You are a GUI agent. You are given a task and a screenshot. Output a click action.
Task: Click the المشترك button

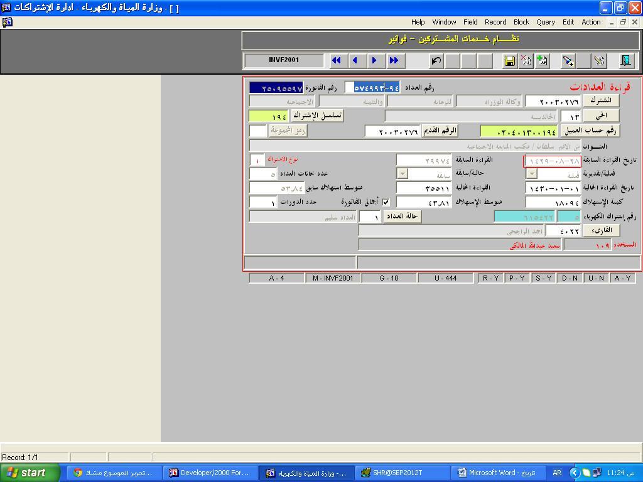(601, 100)
